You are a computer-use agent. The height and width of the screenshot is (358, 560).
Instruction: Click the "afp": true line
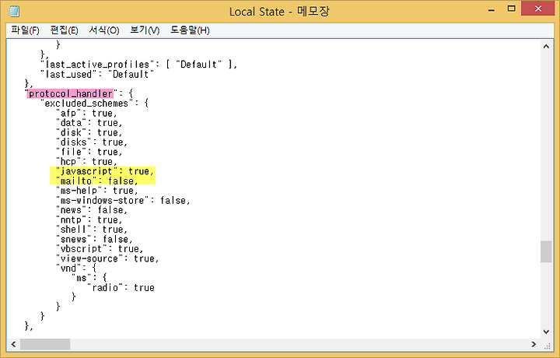[x=87, y=114]
